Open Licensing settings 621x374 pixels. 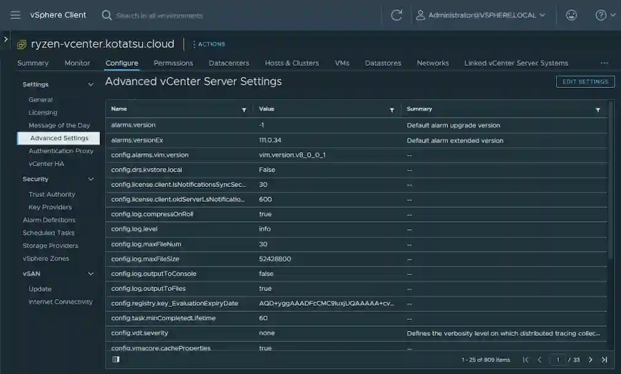pyautogui.click(x=43, y=113)
